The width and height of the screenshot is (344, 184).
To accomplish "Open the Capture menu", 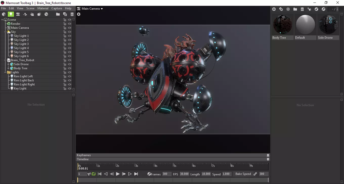I will point(57,8).
